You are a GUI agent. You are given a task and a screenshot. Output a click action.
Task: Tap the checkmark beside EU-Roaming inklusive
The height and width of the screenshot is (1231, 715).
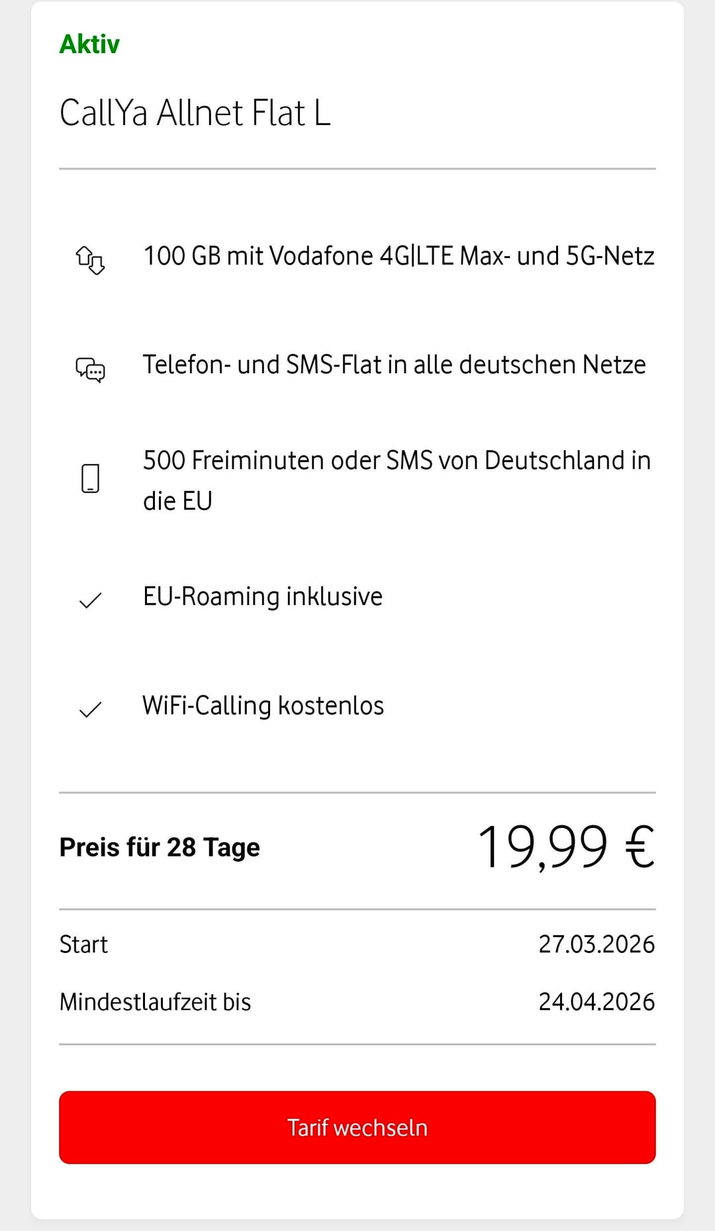[x=90, y=600]
